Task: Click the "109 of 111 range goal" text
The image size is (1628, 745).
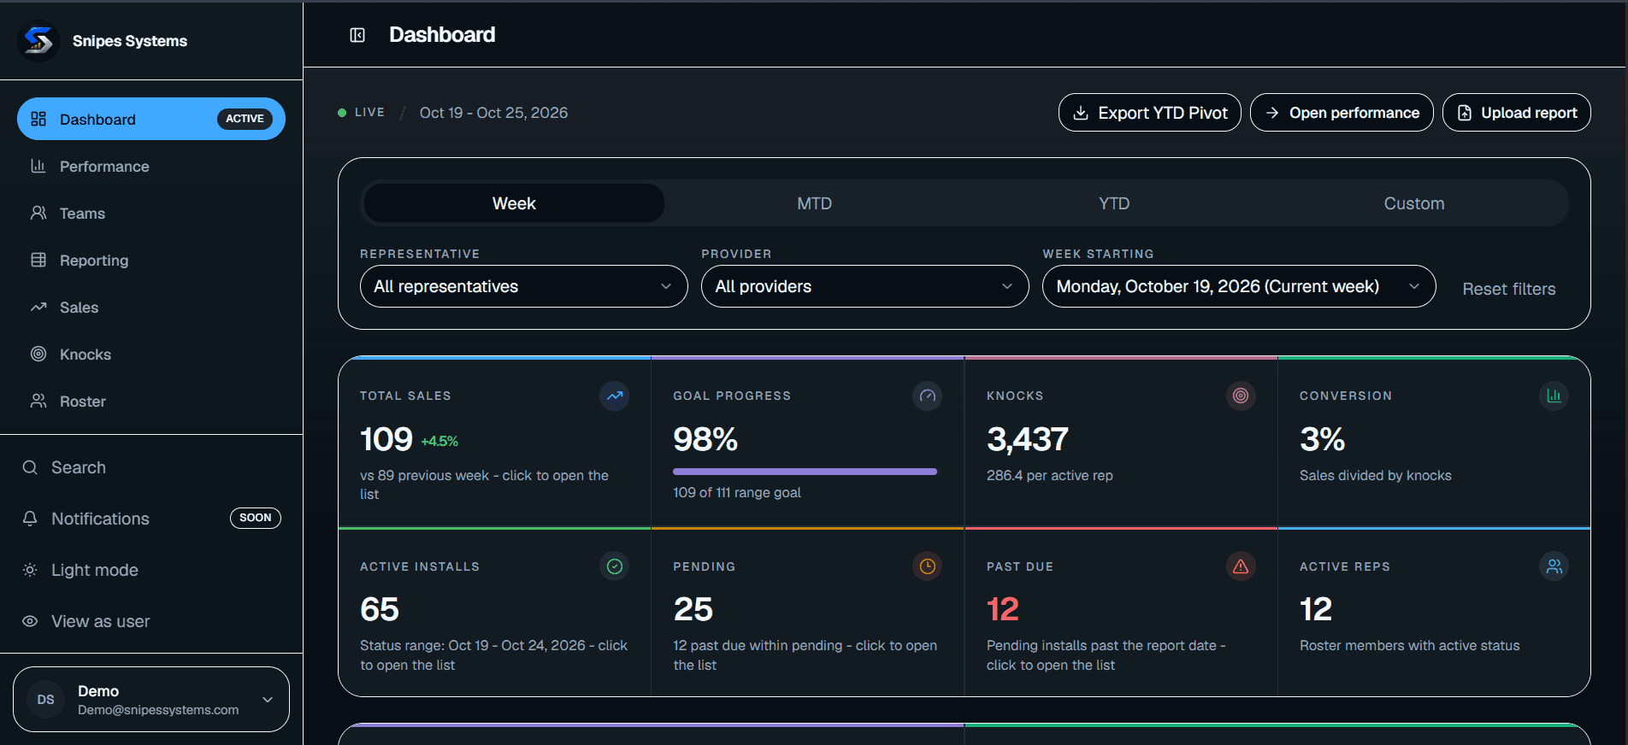Action: 737,492
